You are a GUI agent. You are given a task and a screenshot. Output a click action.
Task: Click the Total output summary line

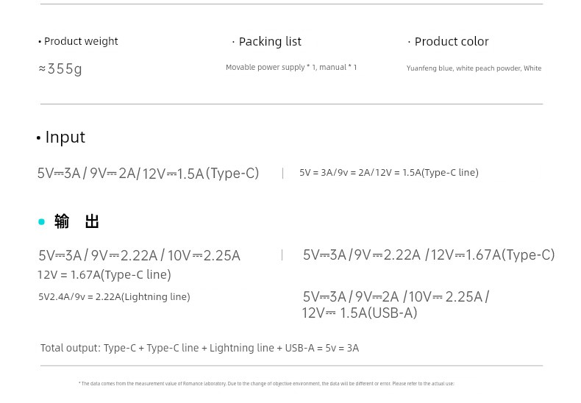point(200,348)
